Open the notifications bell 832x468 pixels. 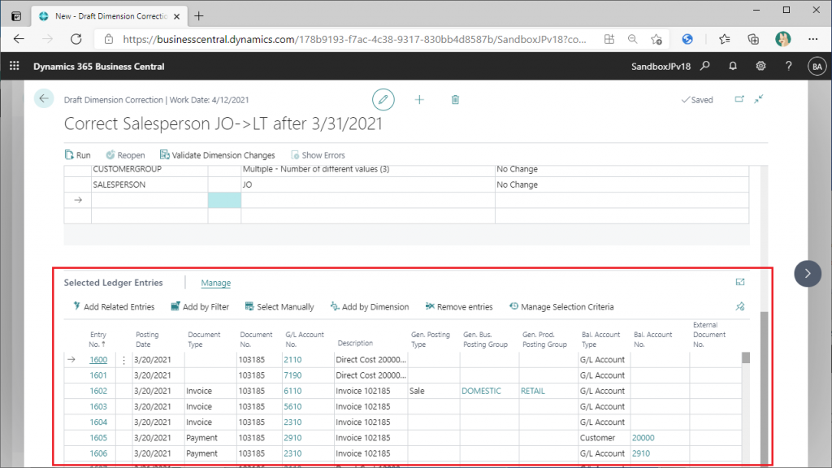[733, 66]
